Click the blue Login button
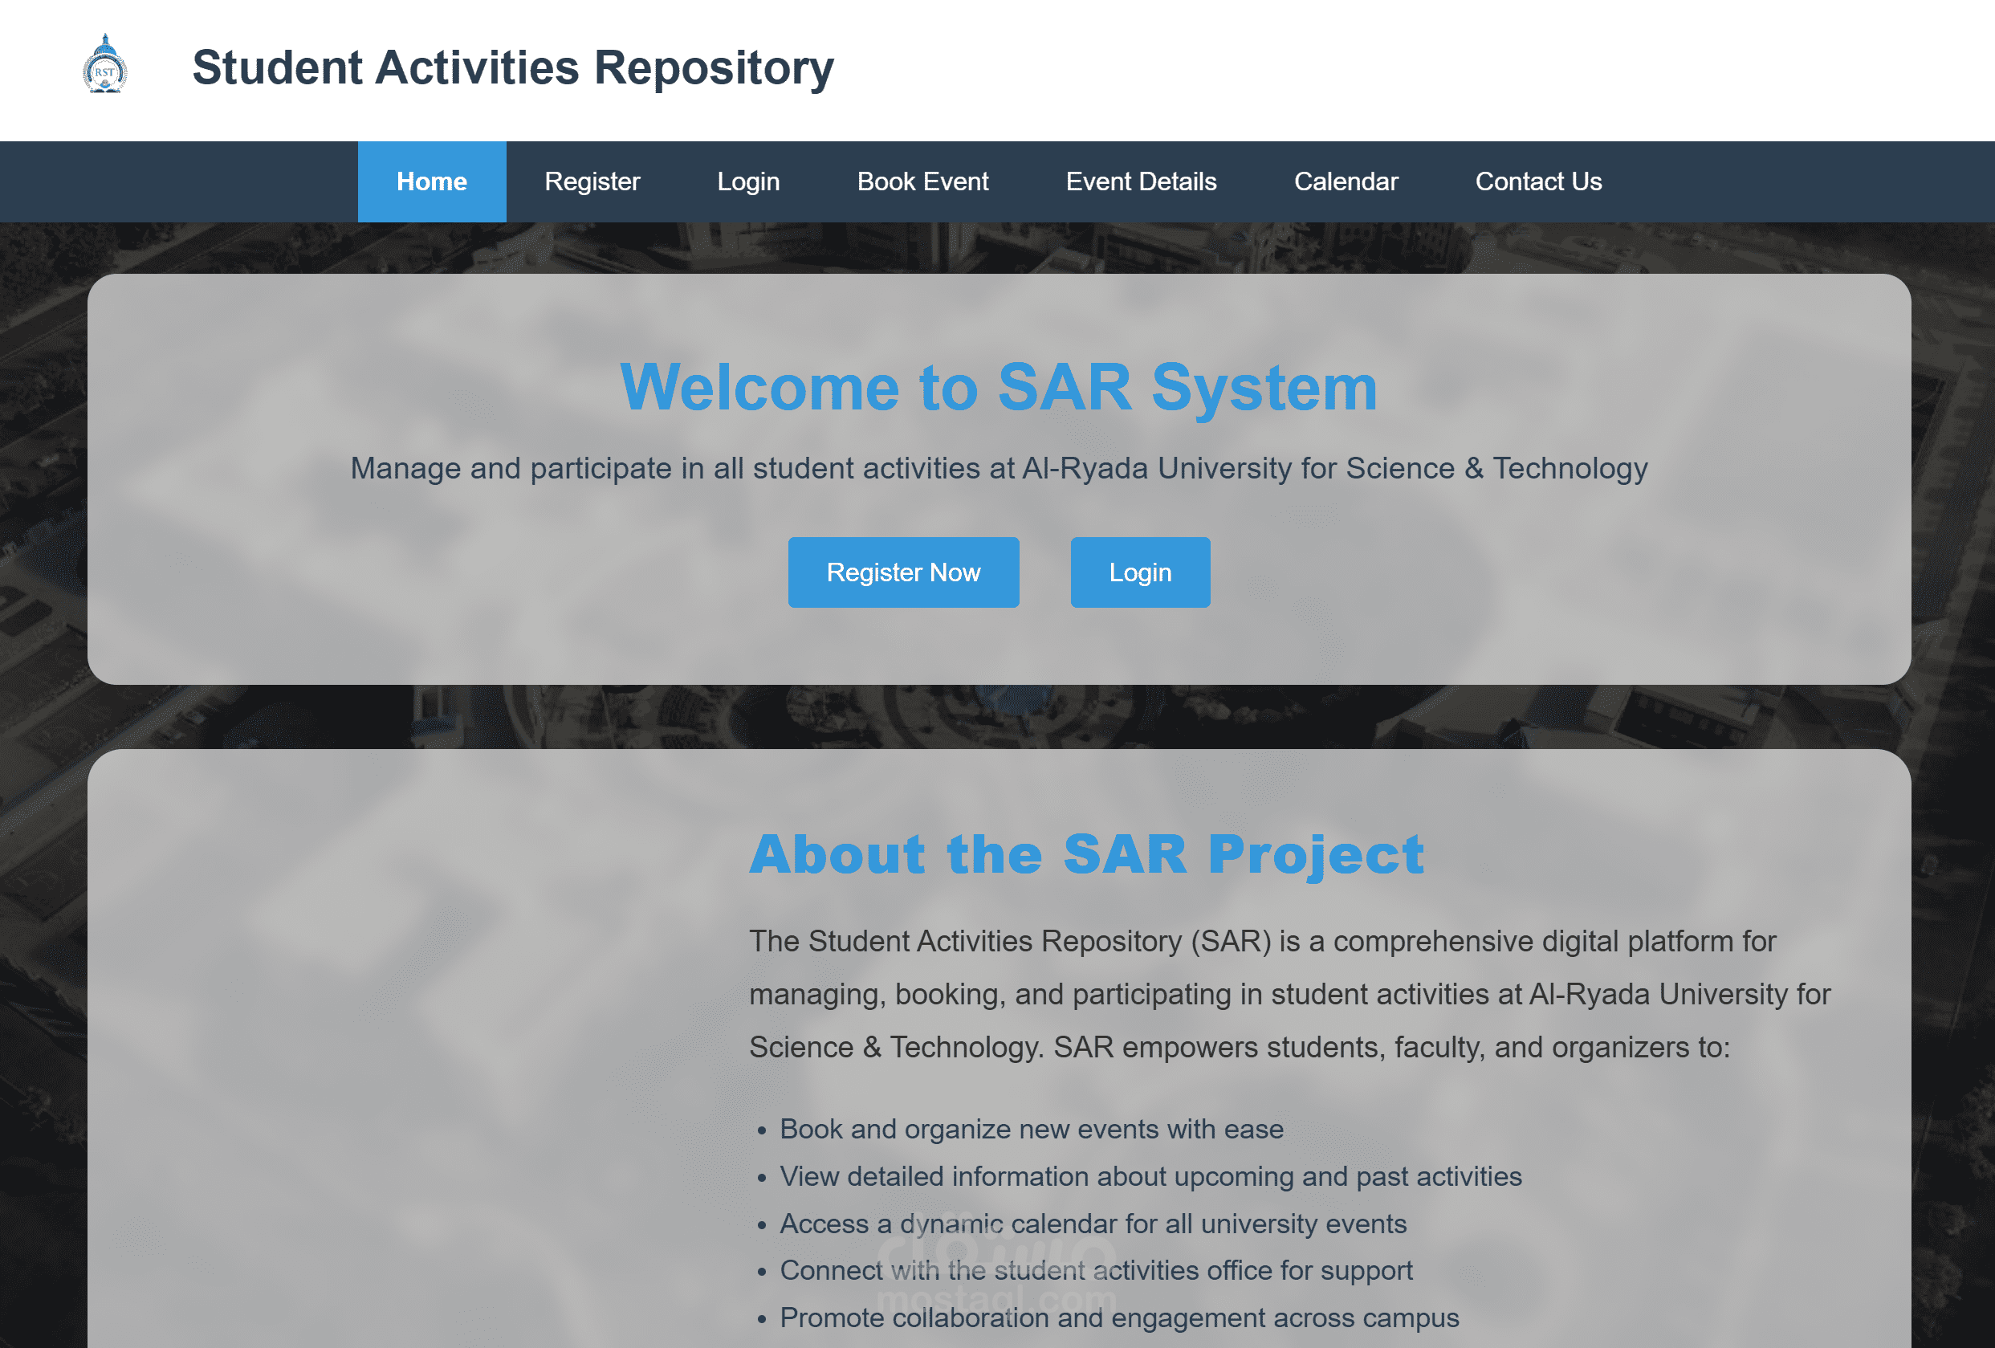Viewport: 1995px width, 1348px height. click(1140, 572)
